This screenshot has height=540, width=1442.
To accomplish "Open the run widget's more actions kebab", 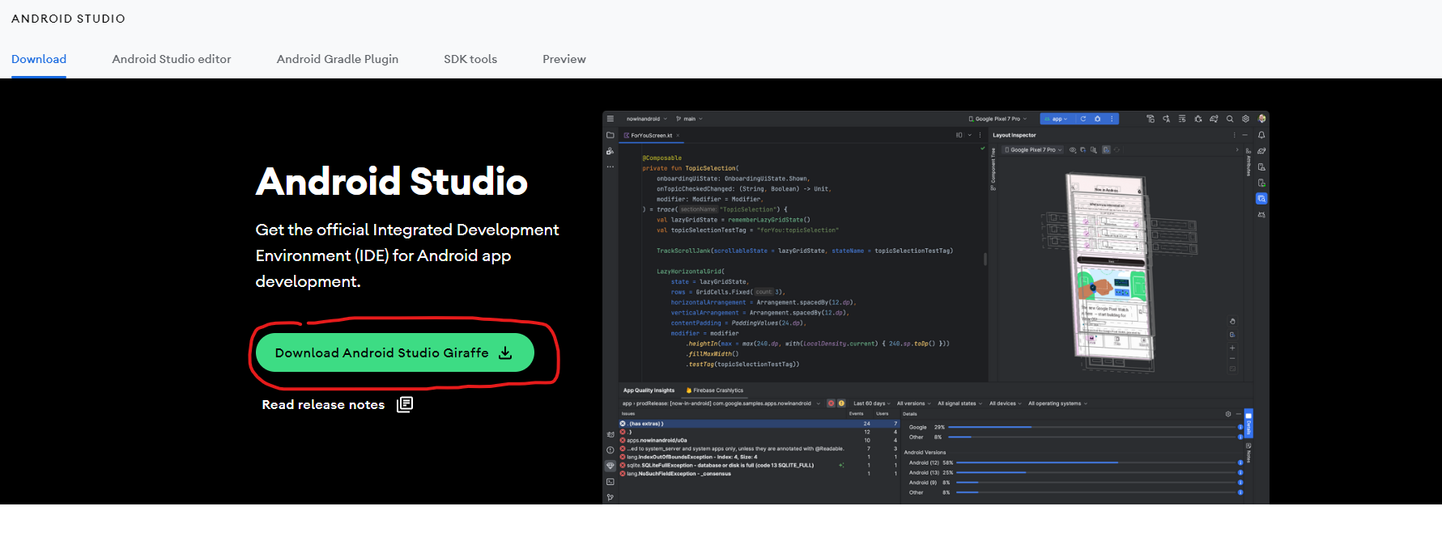I will pyautogui.click(x=1112, y=119).
